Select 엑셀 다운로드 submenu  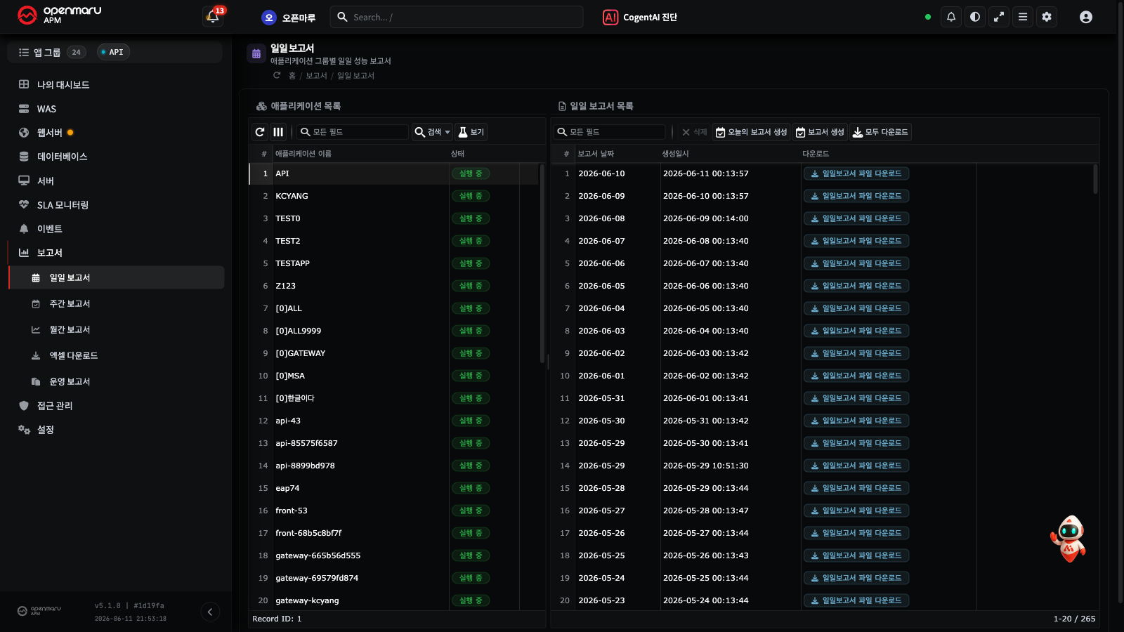[x=73, y=355]
